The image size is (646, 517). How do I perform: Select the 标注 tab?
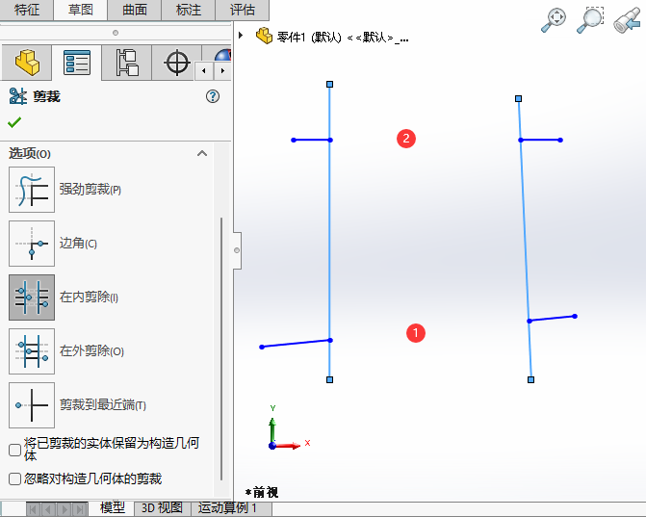tap(189, 10)
